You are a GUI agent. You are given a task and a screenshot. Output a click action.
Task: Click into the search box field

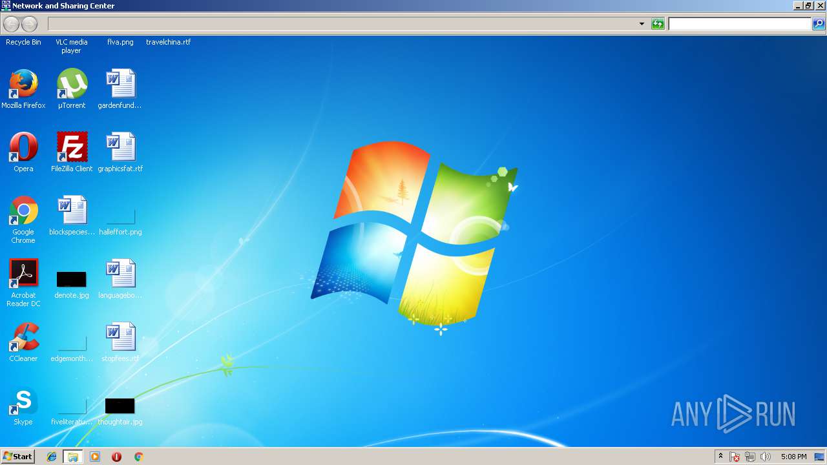(739, 24)
